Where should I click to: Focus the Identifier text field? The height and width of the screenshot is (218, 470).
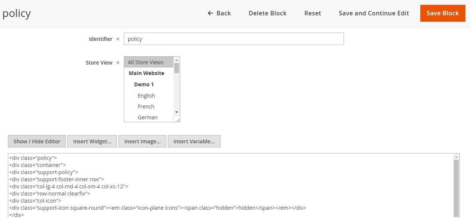click(233, 39)
